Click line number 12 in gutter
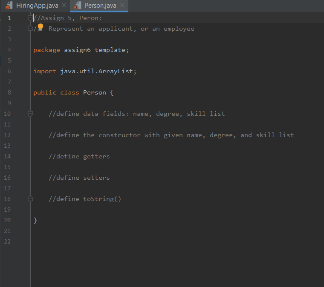The width and height of the screenshot is (324, 287). click(x=7, y=135)
